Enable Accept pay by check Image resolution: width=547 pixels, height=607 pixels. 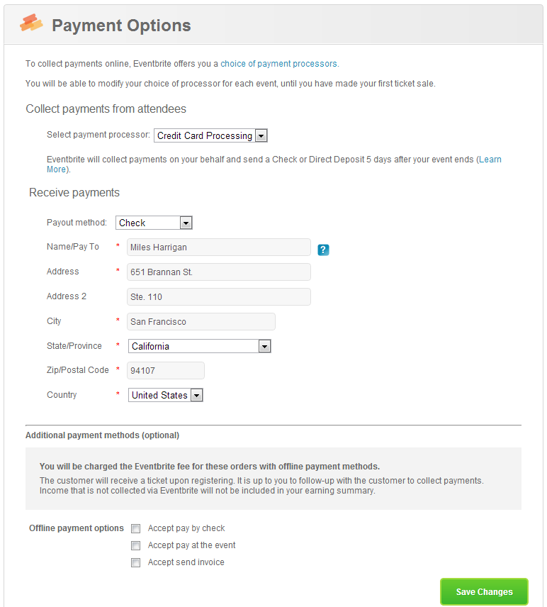tap(135, 528)
